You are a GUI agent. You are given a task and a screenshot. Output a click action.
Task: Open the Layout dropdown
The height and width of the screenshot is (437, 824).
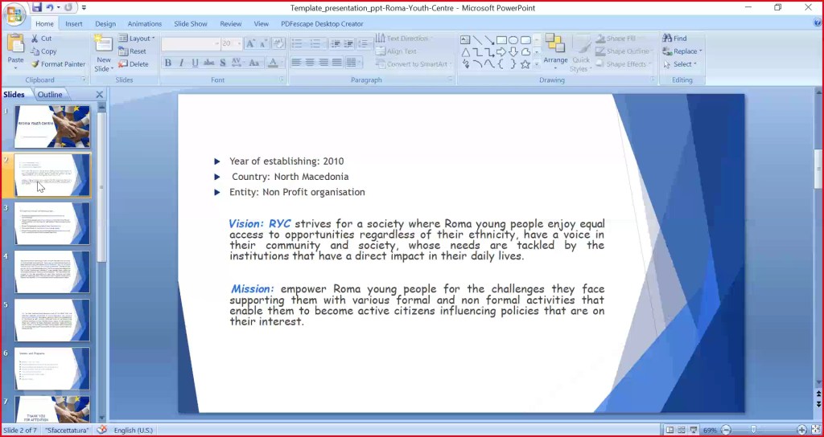tap(137, 39)
